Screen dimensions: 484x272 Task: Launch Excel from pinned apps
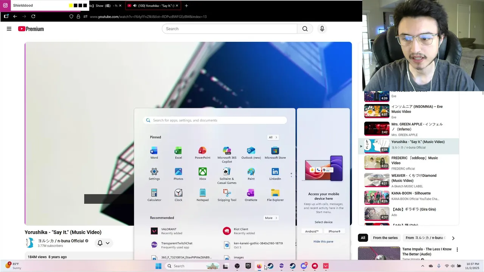coord(178,153)
